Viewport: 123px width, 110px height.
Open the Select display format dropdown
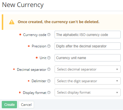(x=87, y=92)
